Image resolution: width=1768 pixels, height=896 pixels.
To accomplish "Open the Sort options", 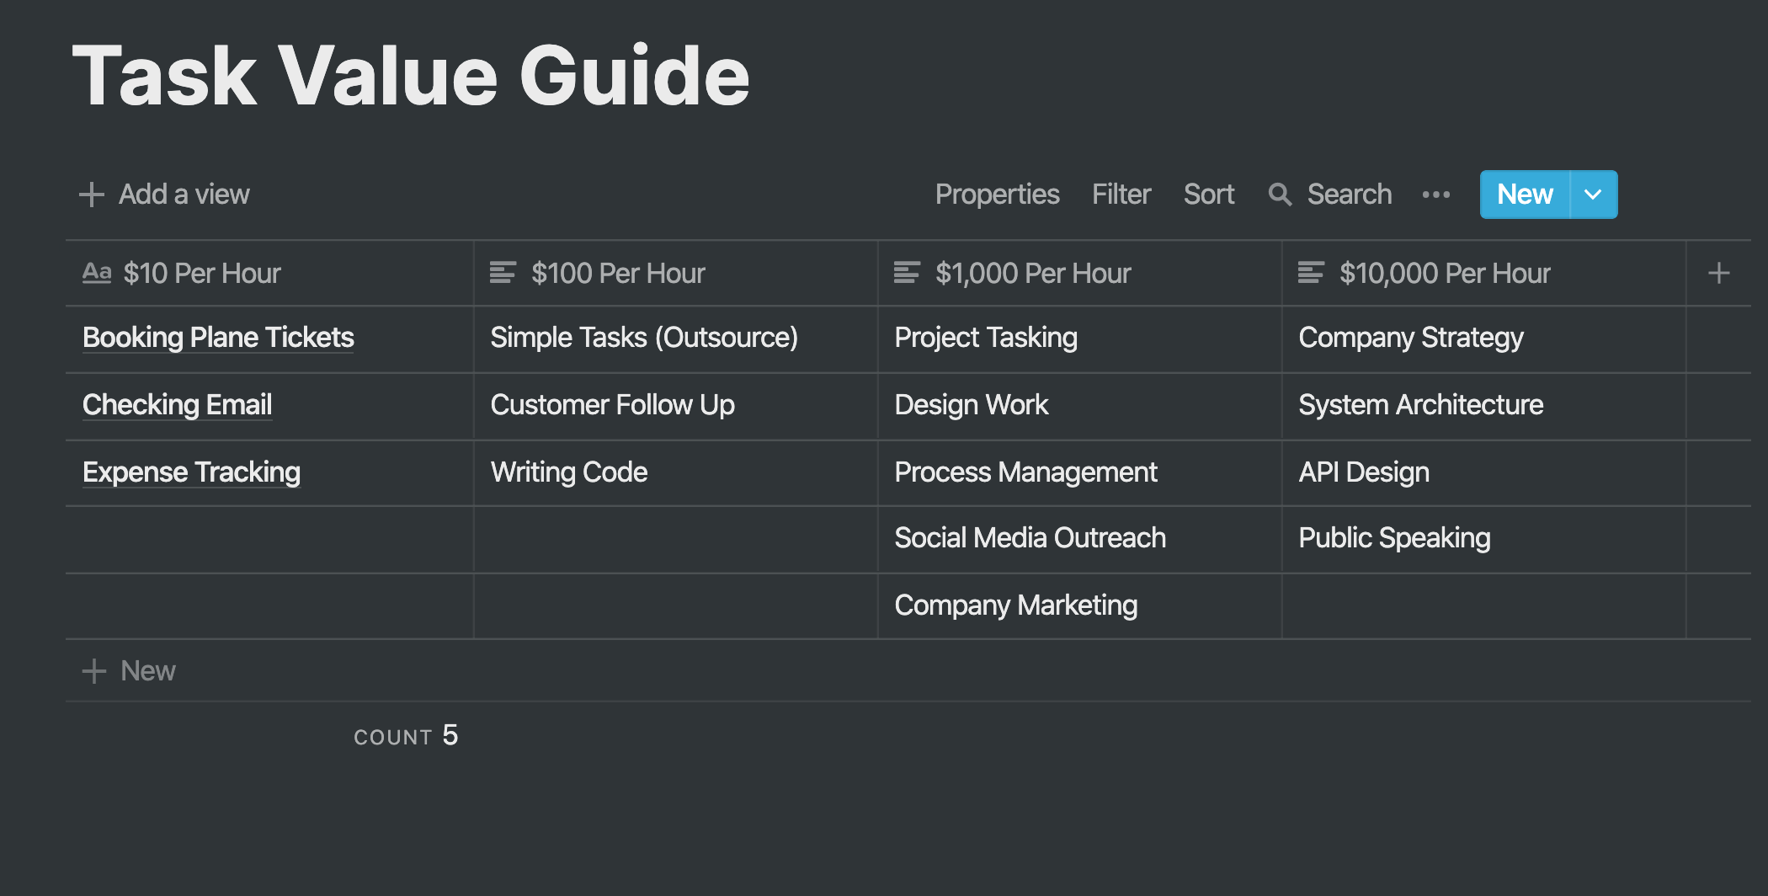I will [1209, 194].
